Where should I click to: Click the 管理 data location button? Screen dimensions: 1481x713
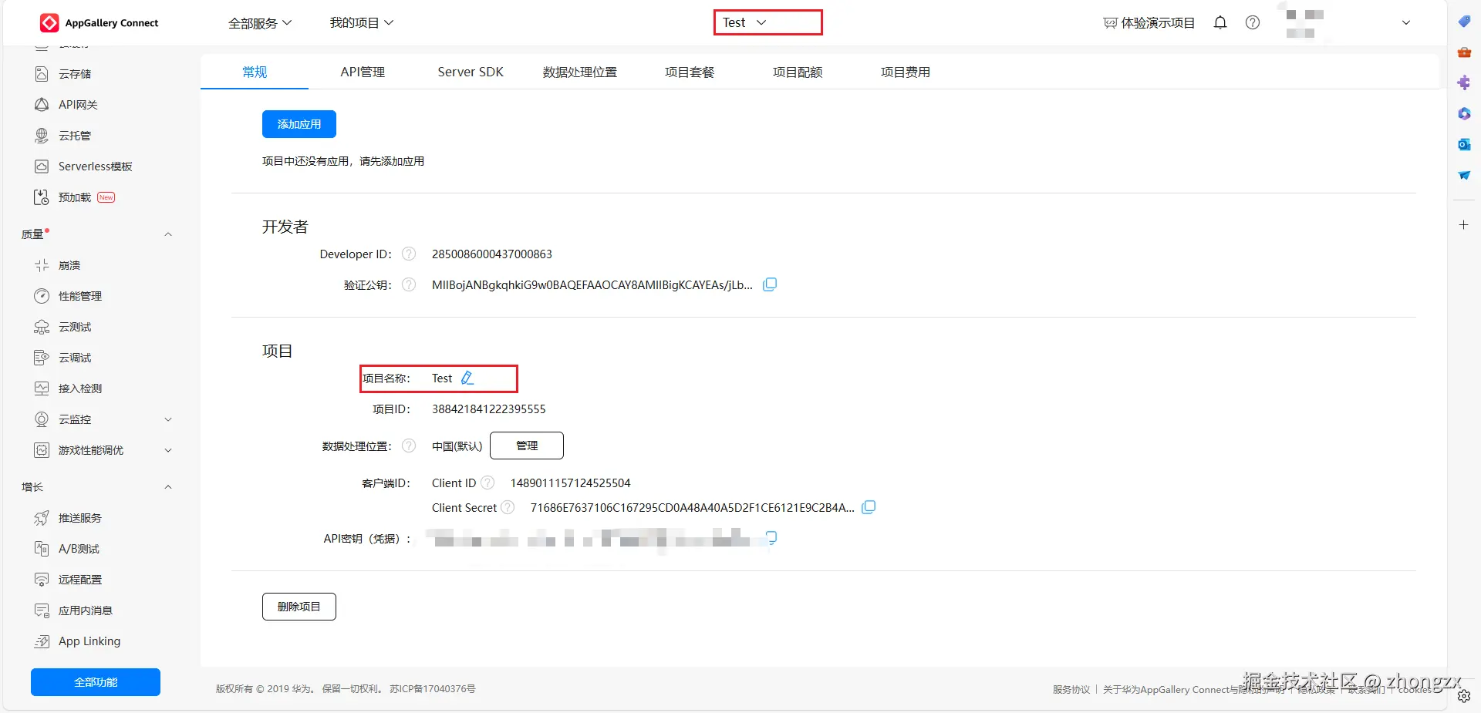pos(527,446)
